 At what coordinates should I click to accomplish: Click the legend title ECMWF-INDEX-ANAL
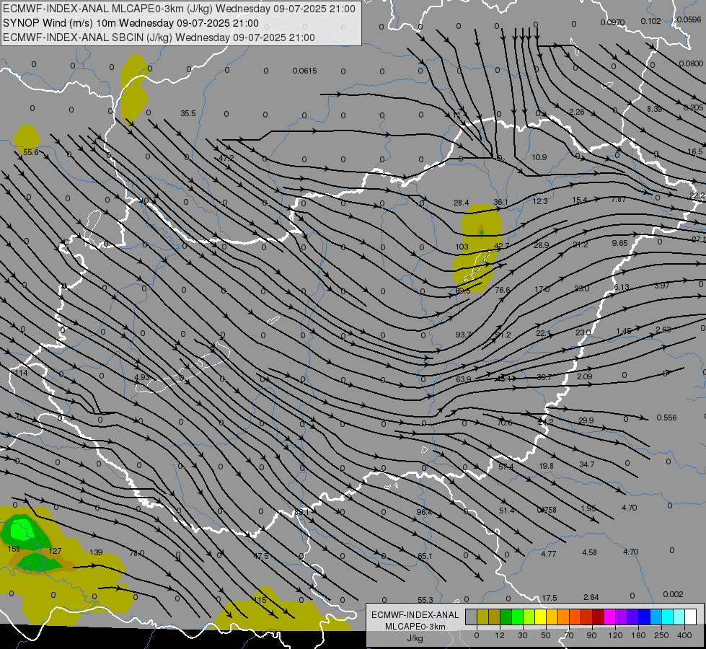point(415,615)
